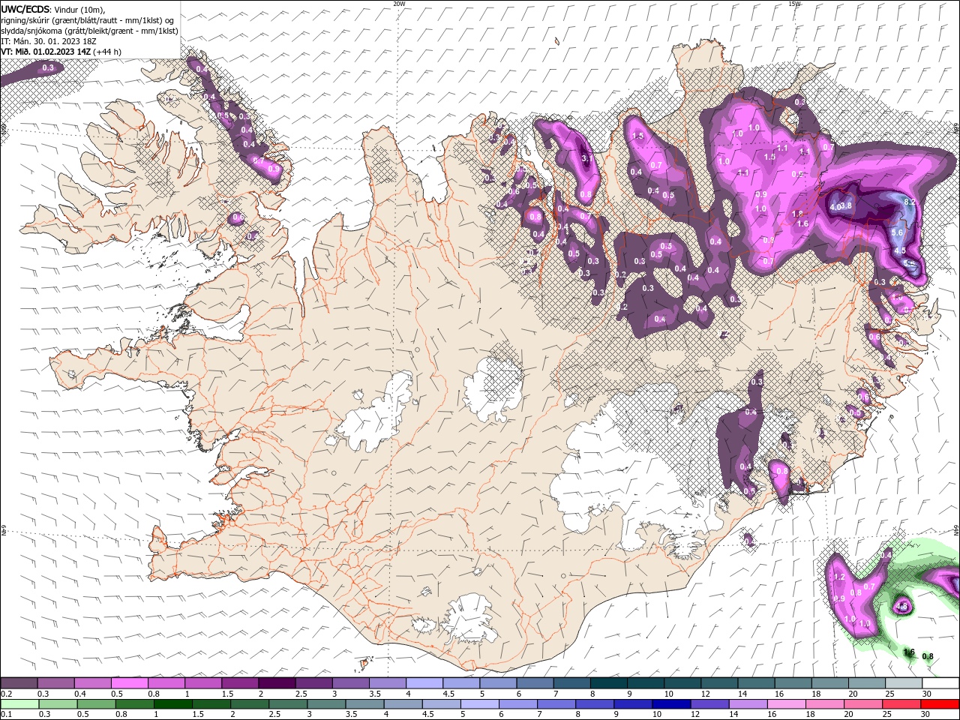This screenshot has height=720, width=960.
Task: Click the black 0.8 rain value offshore
Action: [x=928, y=657]
